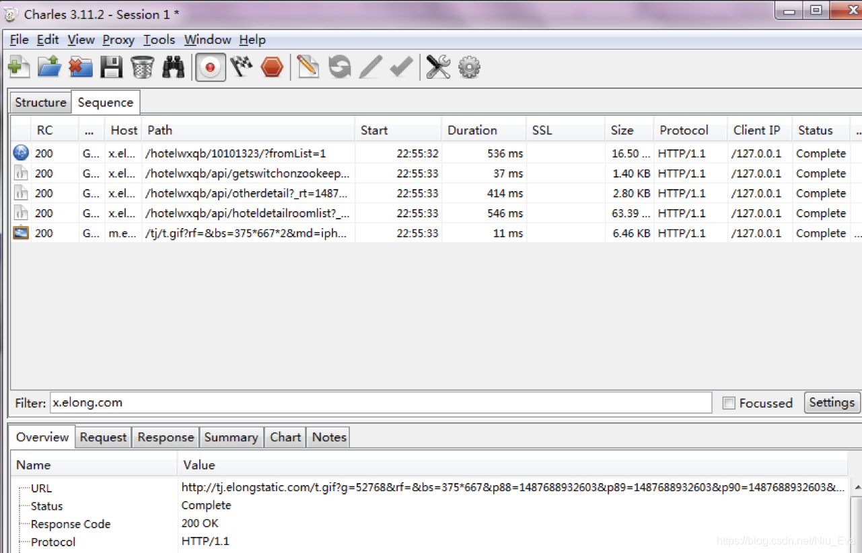
Task: Select the getswitchonzookeep request row
Action: 436,173
